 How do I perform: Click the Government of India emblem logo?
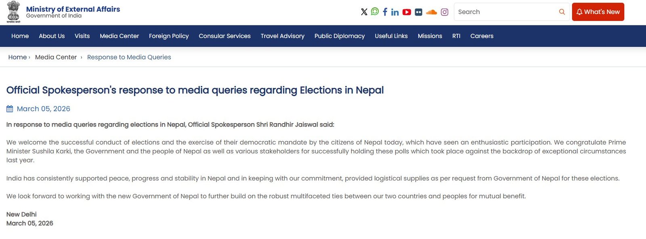coord(13,12)
